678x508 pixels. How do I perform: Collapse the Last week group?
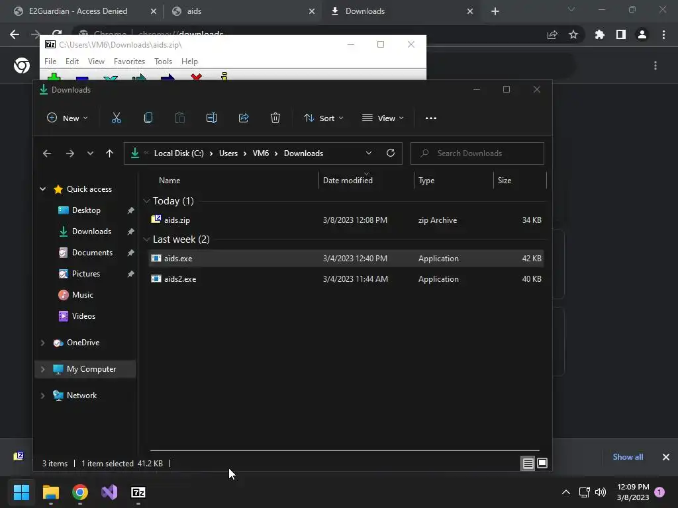146,239
